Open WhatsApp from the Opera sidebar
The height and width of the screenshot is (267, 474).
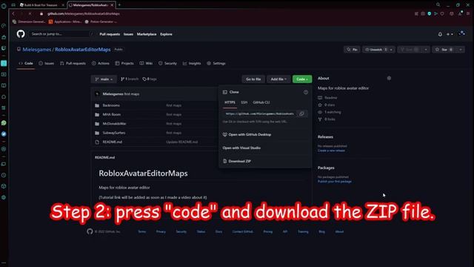point(4,123)
